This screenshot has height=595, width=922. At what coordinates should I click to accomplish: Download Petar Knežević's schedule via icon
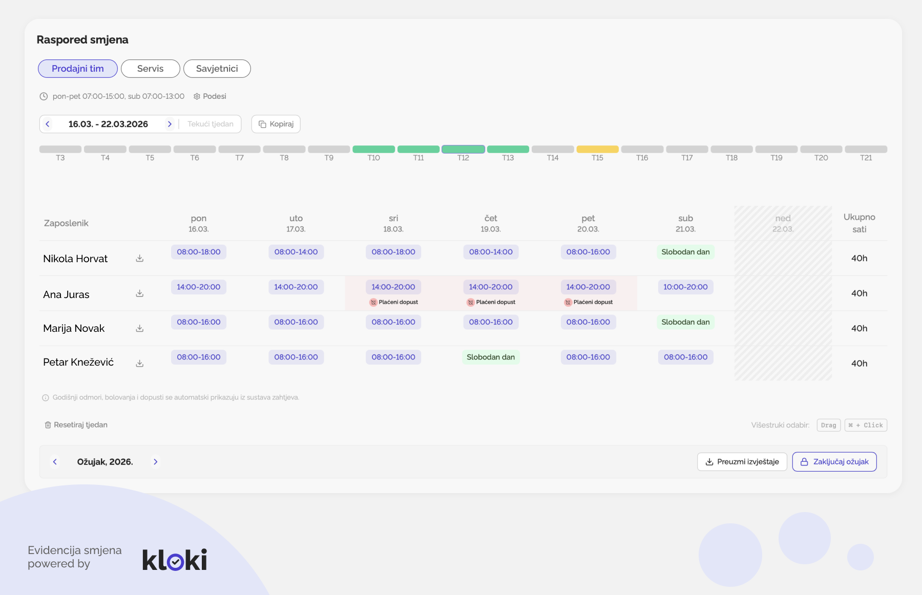click(139, 363)
